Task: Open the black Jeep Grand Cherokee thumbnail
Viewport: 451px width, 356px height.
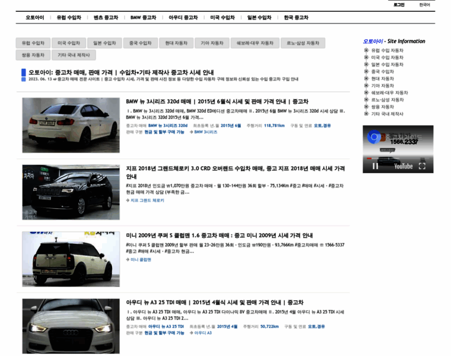Action: 71,192
